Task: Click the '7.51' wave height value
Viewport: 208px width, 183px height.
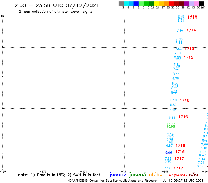Action: point(178,53)
